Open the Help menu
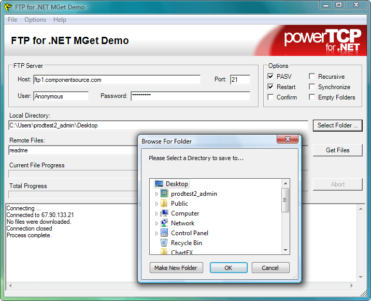 (x=60, y=20)
